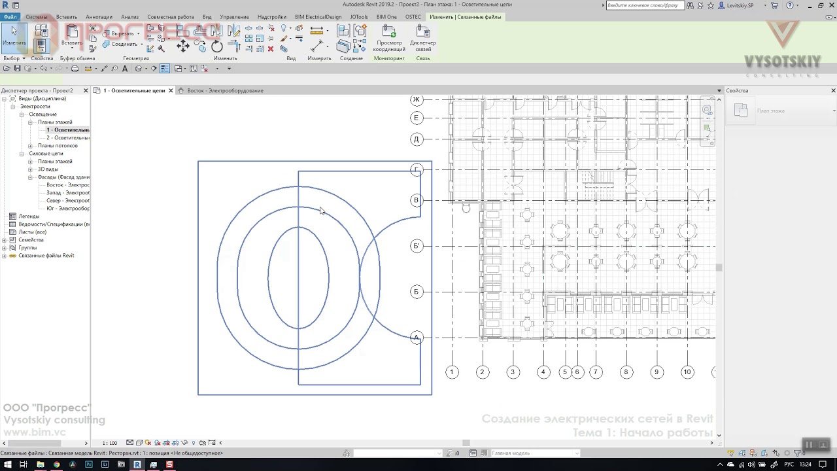Click the Open folder icon in quick access toolbar

coord(7,68)
